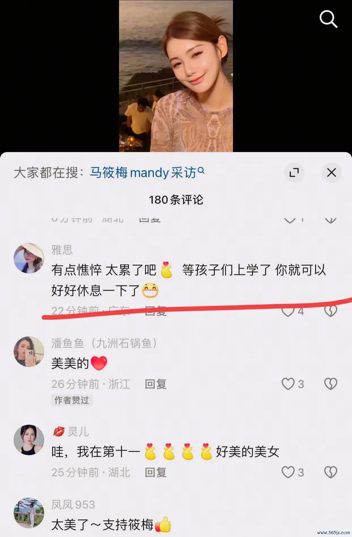Image resolution: width=352 pixels, height=537 pixels.
Task: Tap the video preview above comments
Action: pos(176,76)
